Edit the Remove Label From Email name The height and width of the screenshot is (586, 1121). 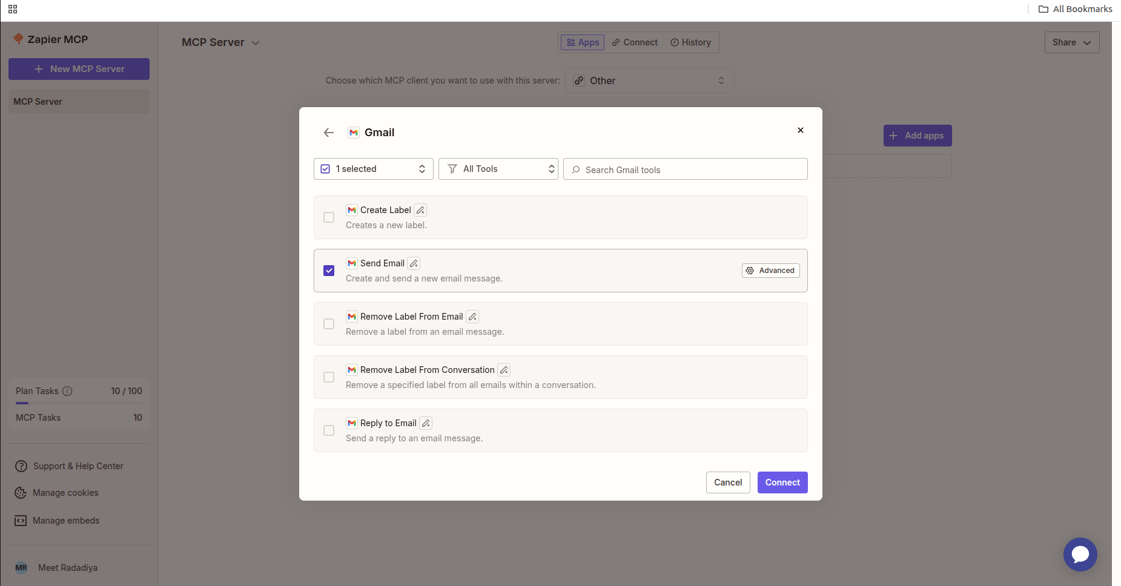coord(472,317)
